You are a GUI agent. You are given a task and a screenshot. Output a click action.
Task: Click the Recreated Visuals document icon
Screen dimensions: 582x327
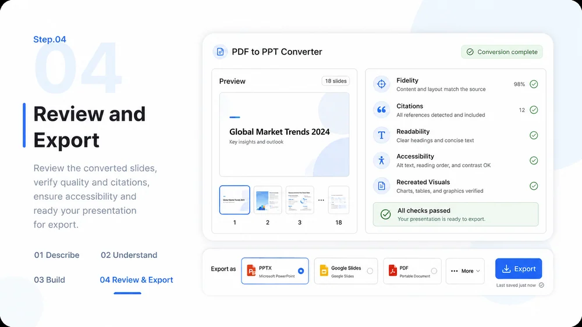(381, 186)
